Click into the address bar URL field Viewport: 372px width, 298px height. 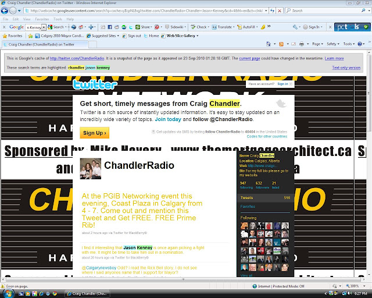click(144, 10)
